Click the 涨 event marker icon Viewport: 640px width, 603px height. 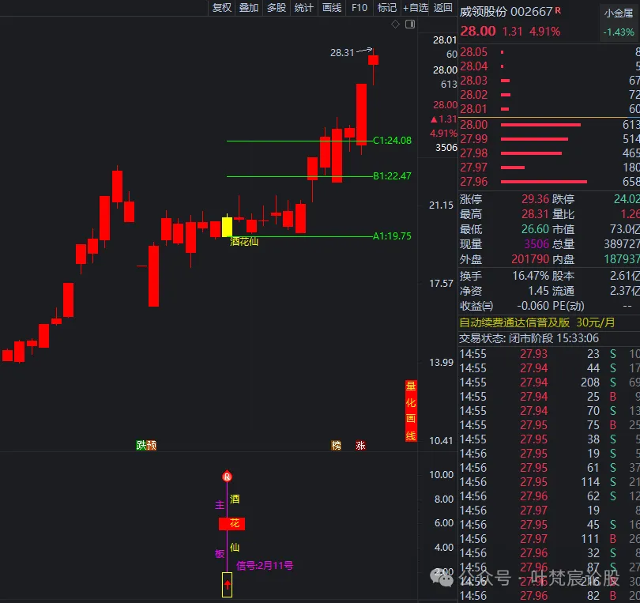pyautogui.click(x=360, y=446)
